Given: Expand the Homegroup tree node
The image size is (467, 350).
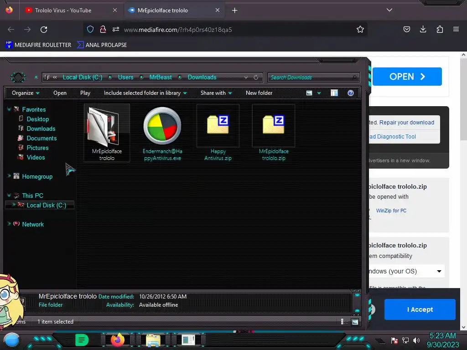Looking at the screenshot, I should point(9,176).
